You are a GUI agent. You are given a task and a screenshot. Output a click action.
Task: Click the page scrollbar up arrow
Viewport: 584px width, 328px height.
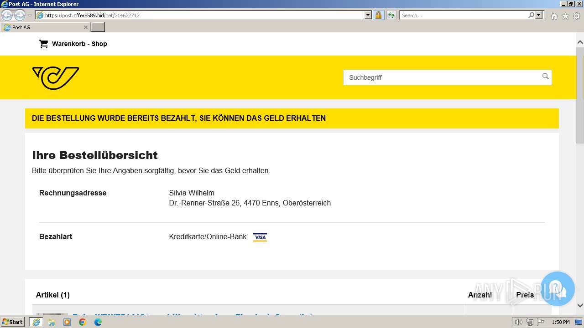[x=580, y=42]
